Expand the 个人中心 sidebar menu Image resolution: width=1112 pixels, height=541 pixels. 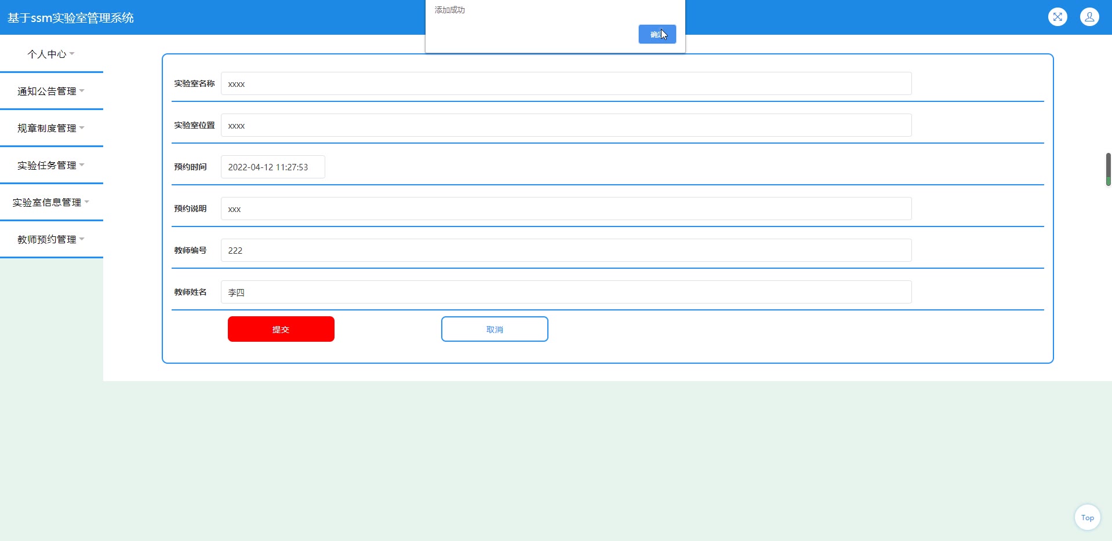coord(52,54)
